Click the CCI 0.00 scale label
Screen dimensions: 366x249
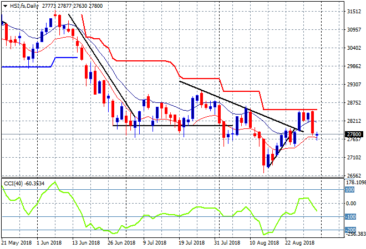pos(351,203)
